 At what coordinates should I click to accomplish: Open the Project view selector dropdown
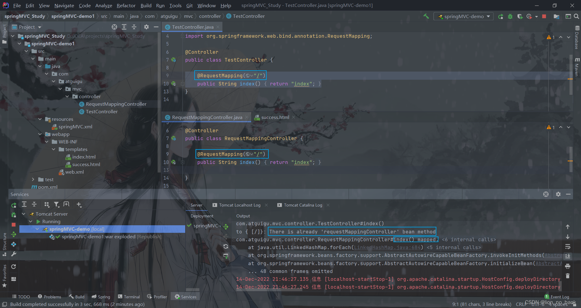coord(27,27)
